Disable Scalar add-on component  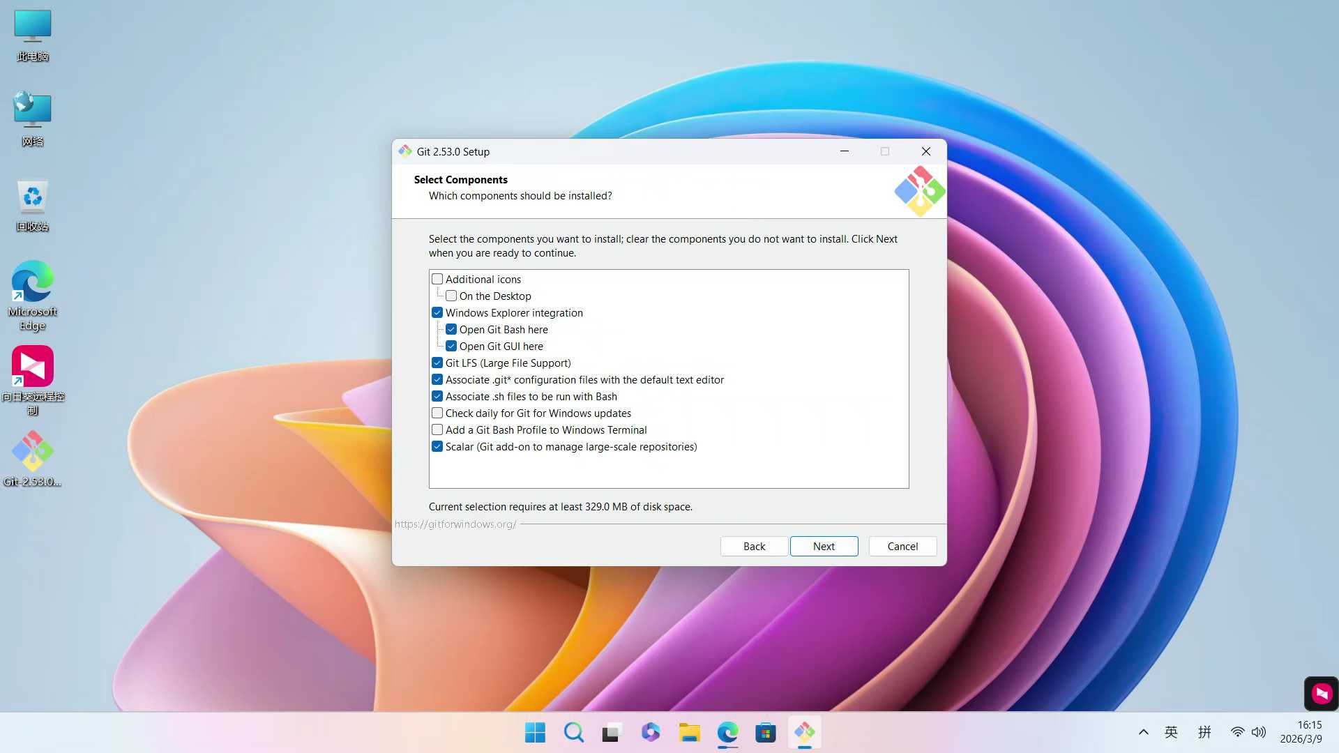(437, 446)
